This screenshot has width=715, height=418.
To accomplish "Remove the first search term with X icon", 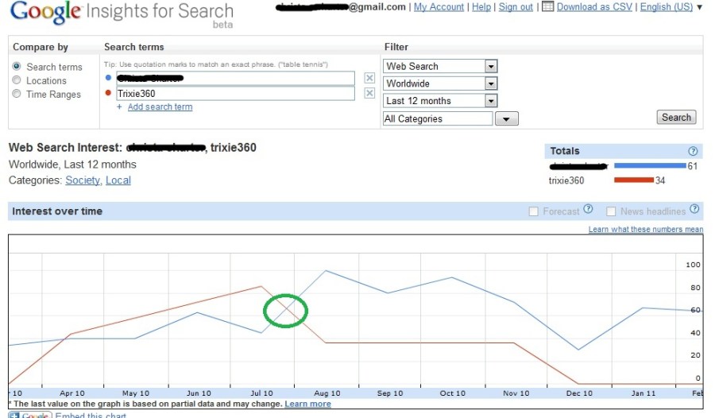I will tap(369, 78).
